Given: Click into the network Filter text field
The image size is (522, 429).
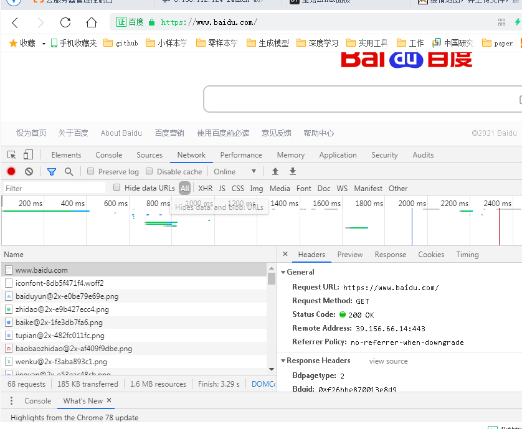Looking at the screenshot, I should (54, 189).
